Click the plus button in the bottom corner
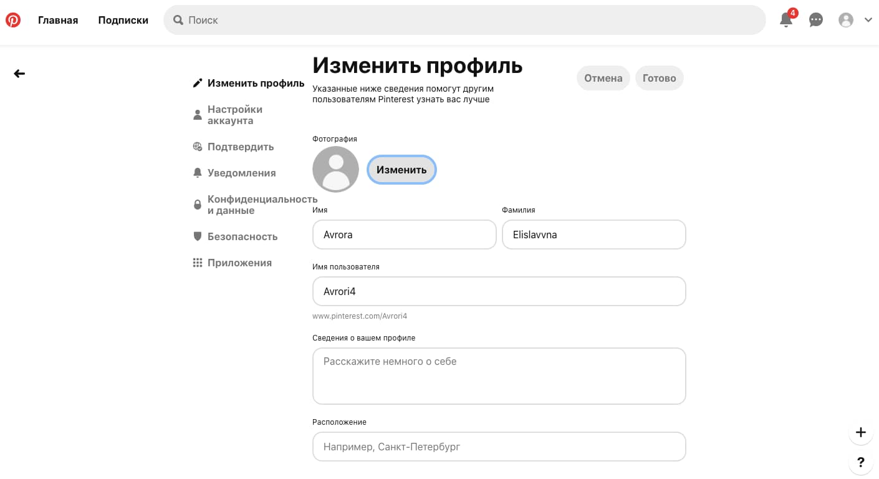This screenshot has width=879, height=479. click(x=861, y=432)
